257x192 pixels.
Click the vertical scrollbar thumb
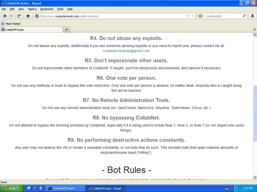tap(255, 113)
